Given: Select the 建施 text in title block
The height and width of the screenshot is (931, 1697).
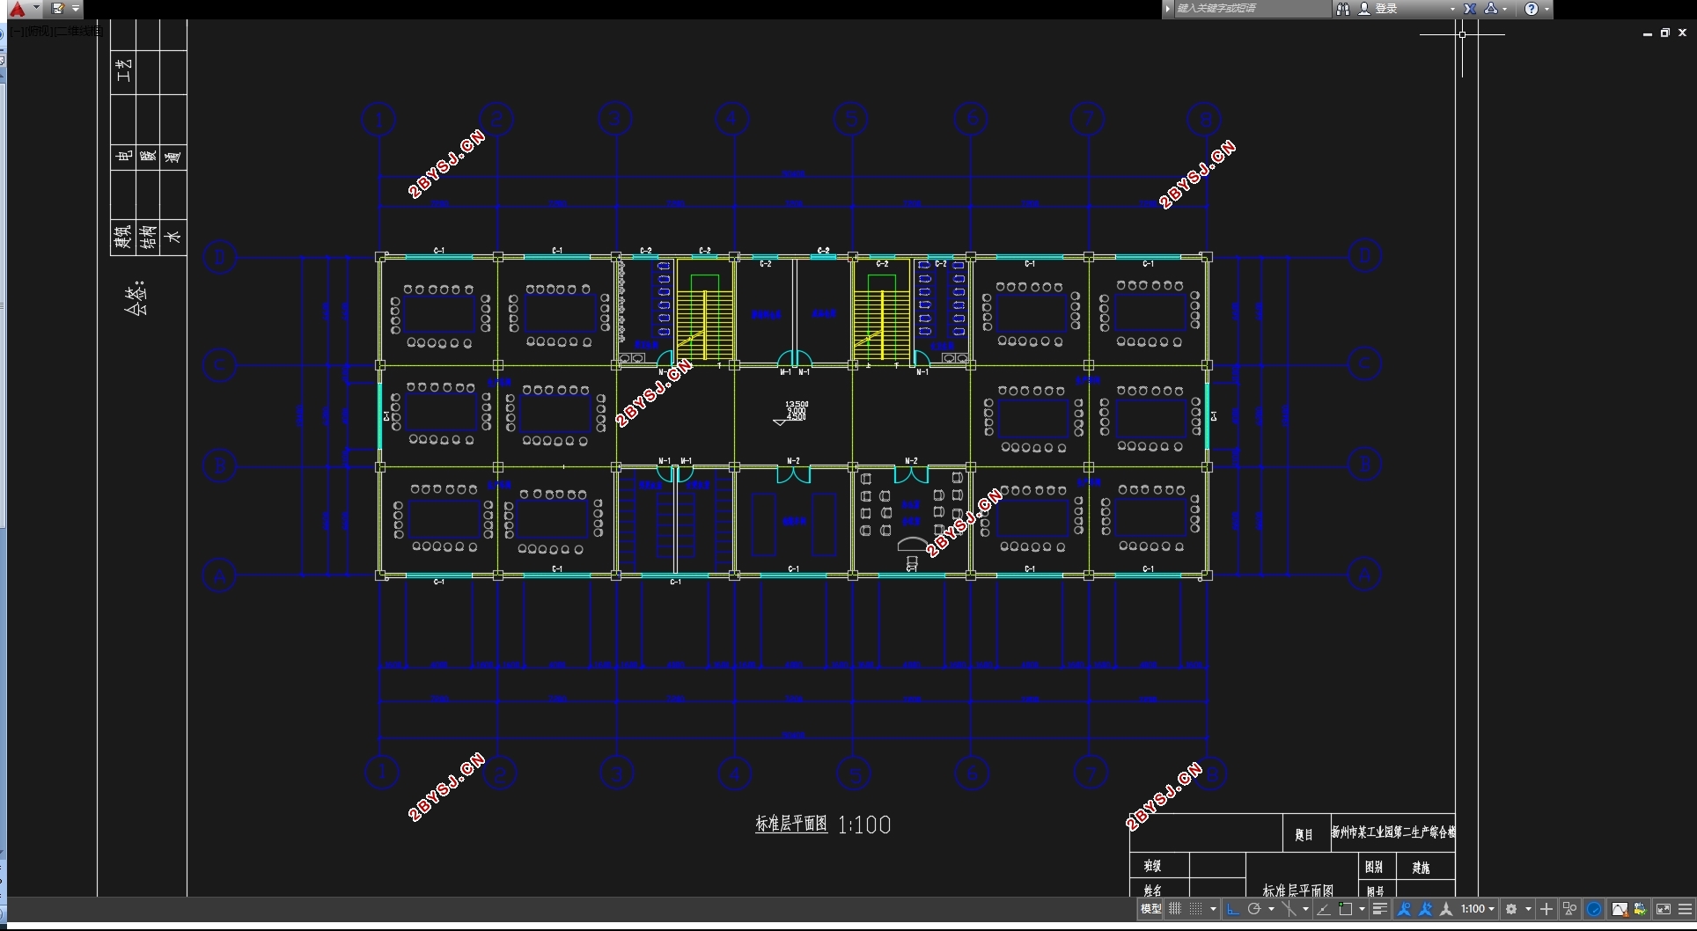Looking at the screenshot, I should point(1421,868).
